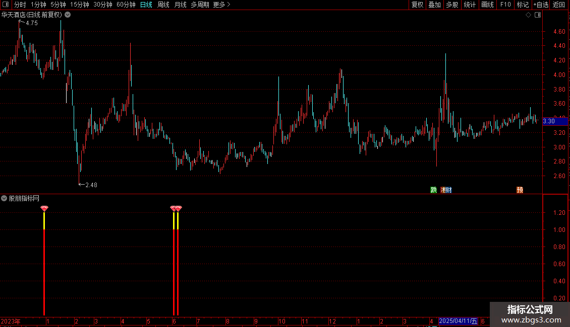Open the 多股 multi-stock view
This screenshot has width=570, height=327.
click(x=452, y=5)
